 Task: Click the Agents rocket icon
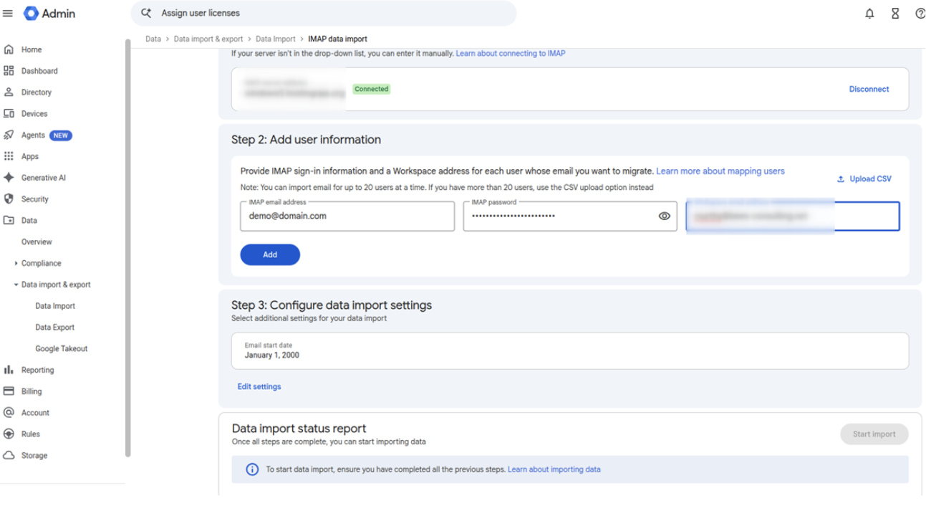[9, 135]
